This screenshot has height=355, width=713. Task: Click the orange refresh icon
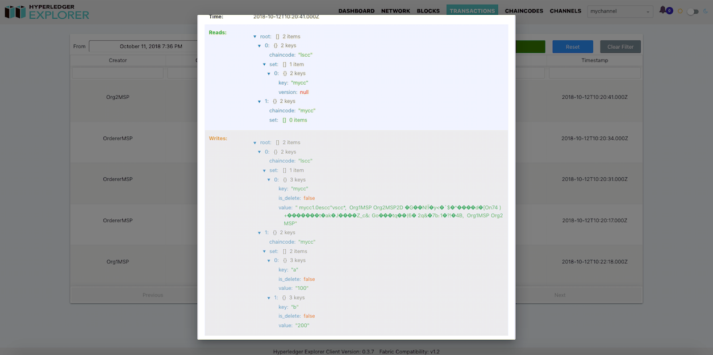[x=680, y=11]
